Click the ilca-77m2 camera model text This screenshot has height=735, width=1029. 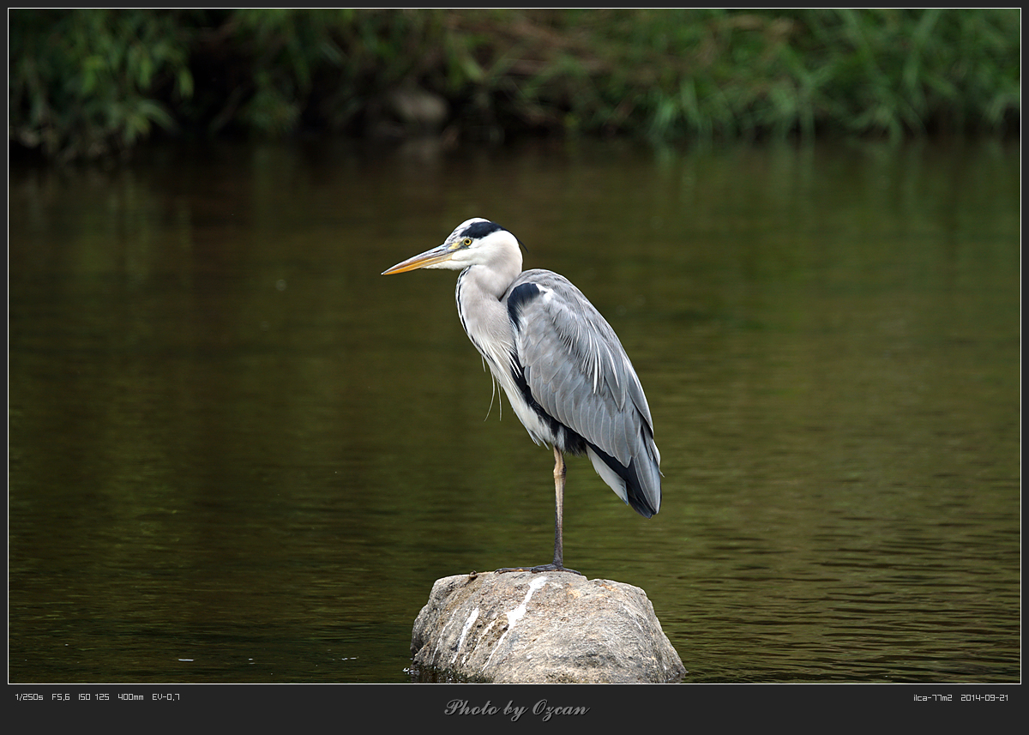tap(932, 698)
